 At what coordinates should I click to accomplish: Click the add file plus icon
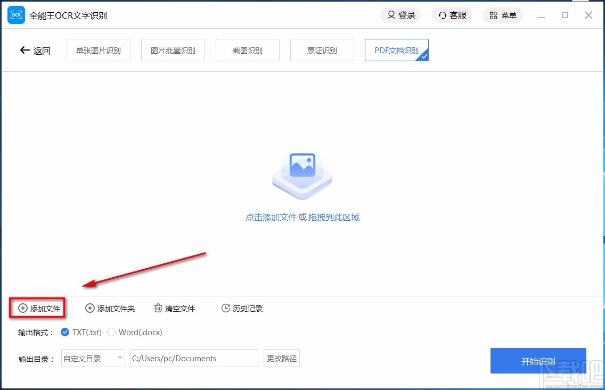[x=22, y=308]
